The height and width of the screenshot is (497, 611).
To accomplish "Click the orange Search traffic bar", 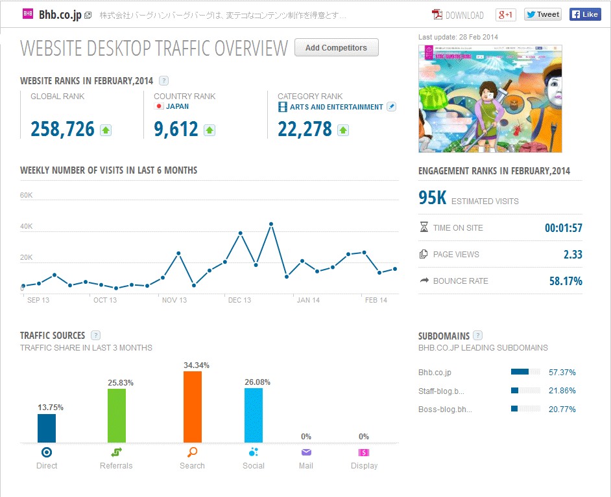I will (193, 406).
